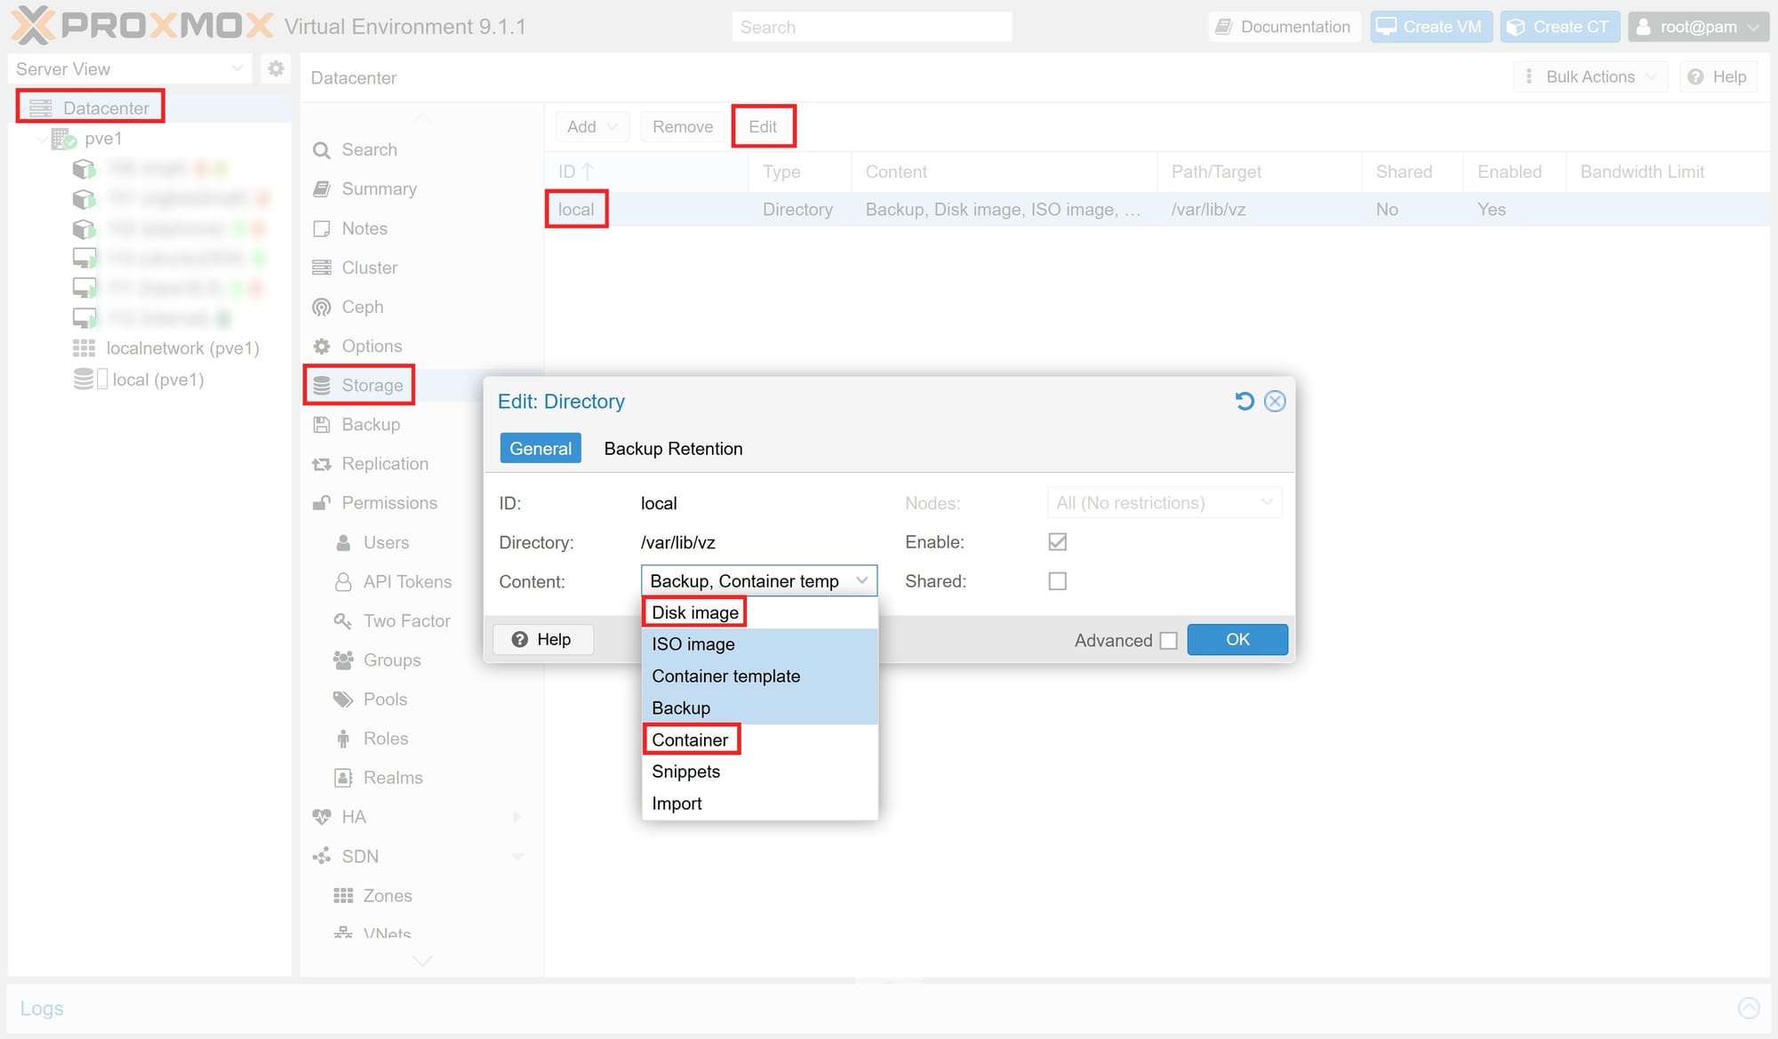1778x1039 pixels.
Task: Click the Create VM button
Action: coord(1430,27)
